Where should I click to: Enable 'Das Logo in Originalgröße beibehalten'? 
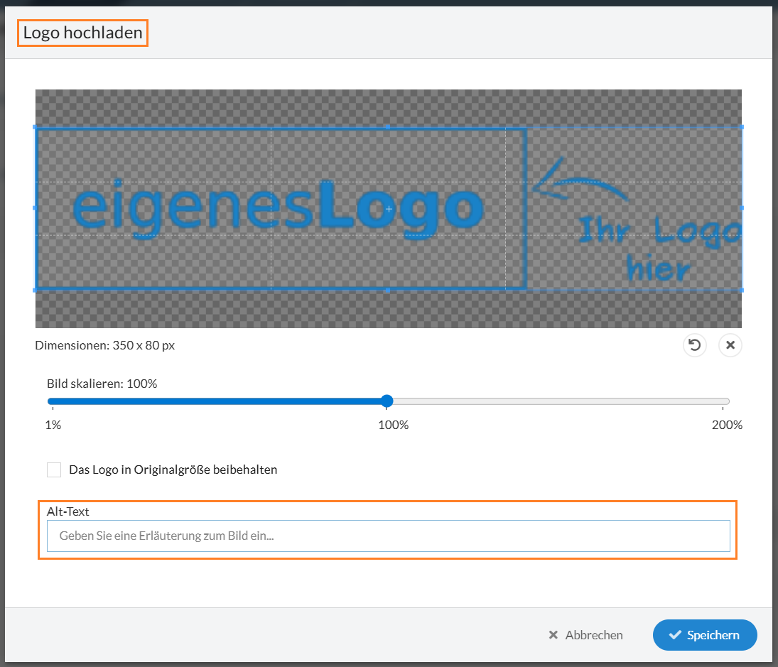pos(54,470)
